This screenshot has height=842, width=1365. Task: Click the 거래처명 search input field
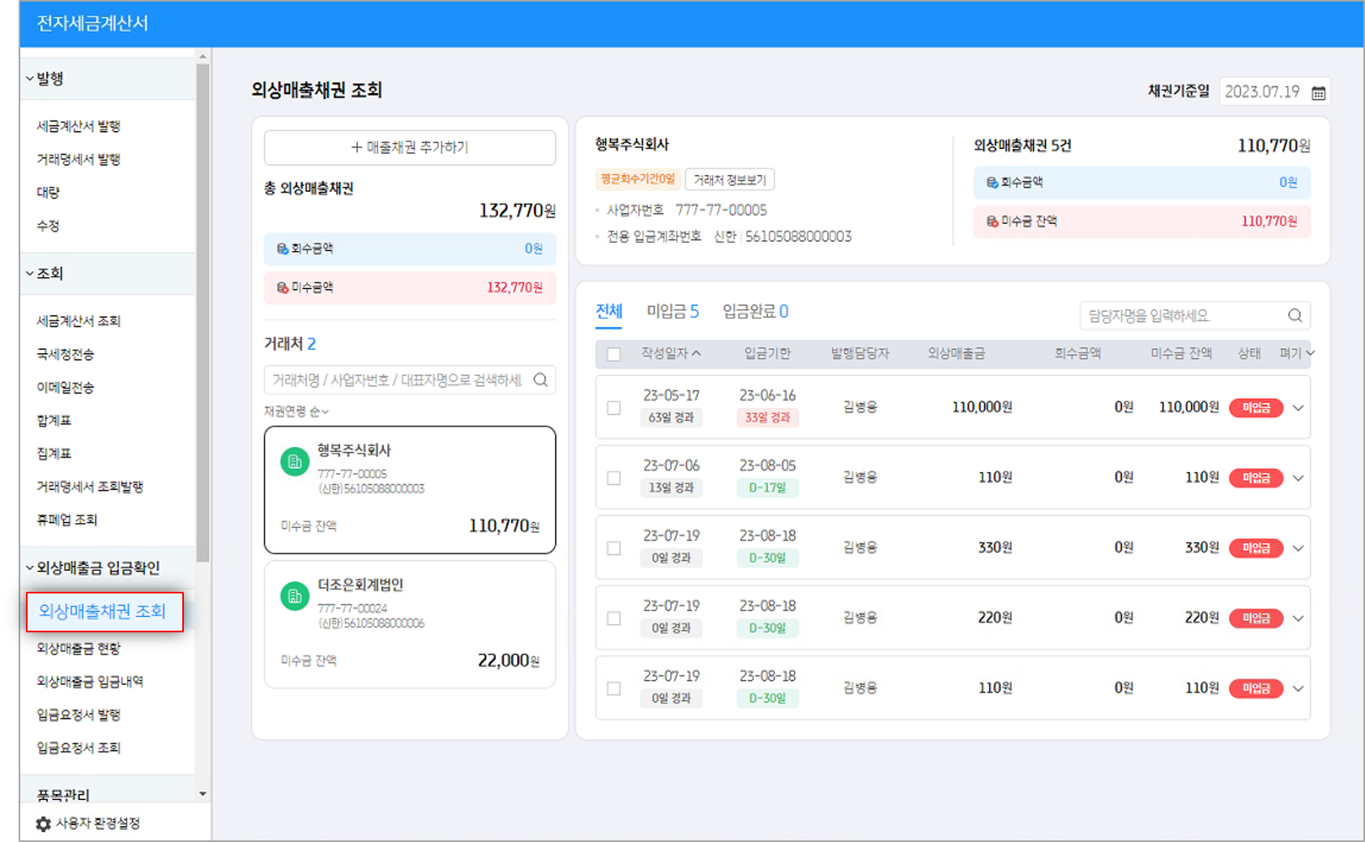(x=410, y=380)
